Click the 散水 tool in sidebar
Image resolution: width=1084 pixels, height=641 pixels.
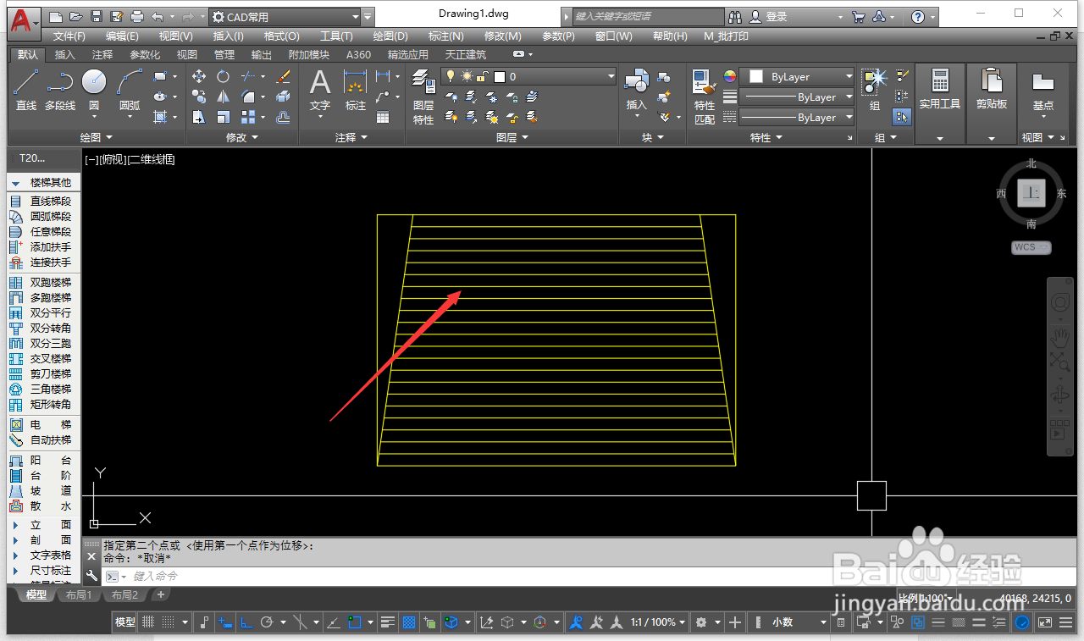pos(40,506)
